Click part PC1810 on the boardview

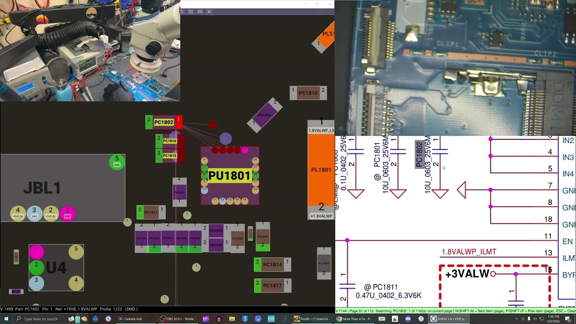[308, 93]
